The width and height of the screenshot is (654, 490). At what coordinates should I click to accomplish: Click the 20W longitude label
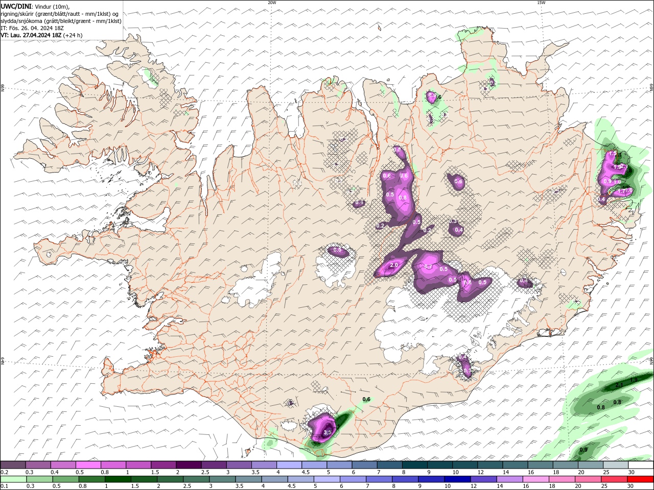click(x=272, y=3)
